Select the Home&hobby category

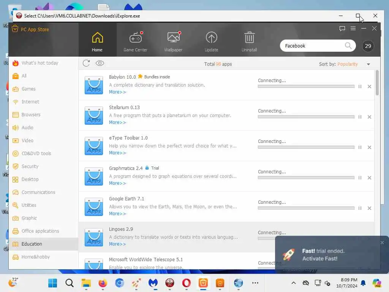[x=43, y=257]
